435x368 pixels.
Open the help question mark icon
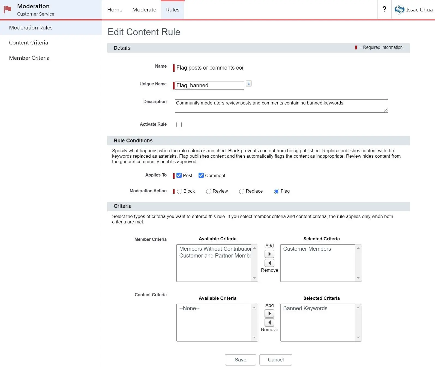pyautogui.click(x=384, y=9)
